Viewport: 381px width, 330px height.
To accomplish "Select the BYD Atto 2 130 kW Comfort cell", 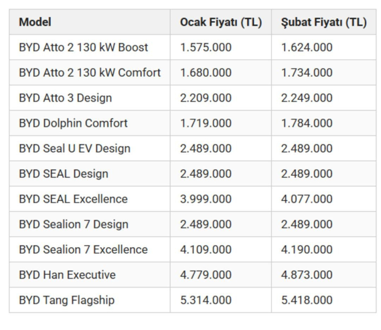I will pos(89,73).
